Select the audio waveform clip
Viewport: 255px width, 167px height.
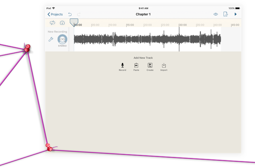click(147, 39)
